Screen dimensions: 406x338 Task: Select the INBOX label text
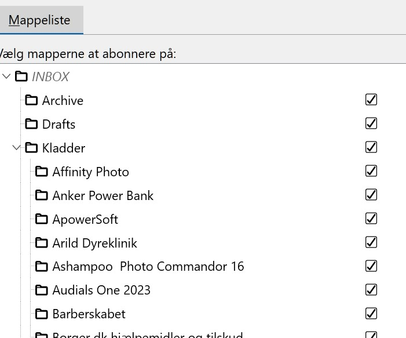click(x=50, y=77)
